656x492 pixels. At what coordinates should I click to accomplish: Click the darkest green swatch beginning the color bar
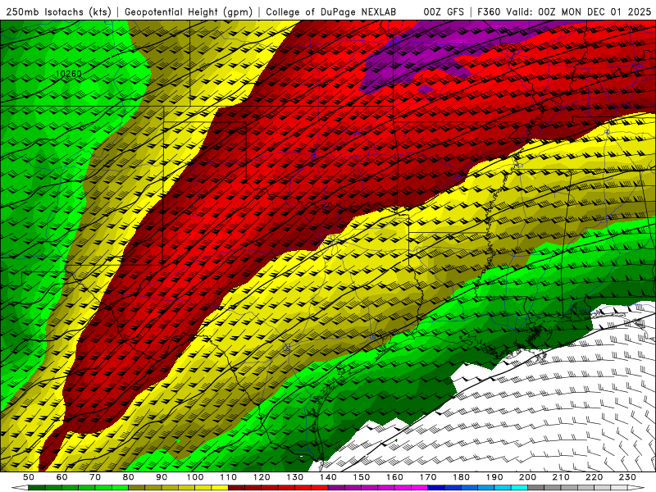coord(37,488)
